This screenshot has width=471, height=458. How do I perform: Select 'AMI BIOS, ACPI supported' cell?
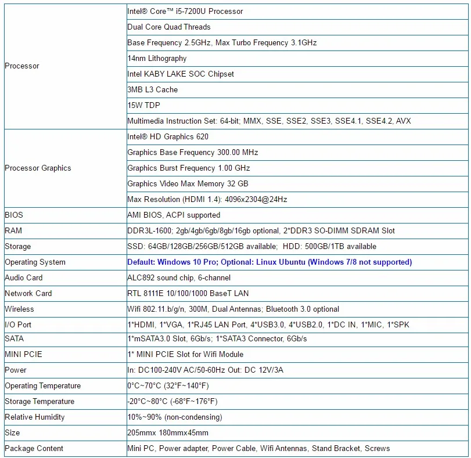click(297, 215)
